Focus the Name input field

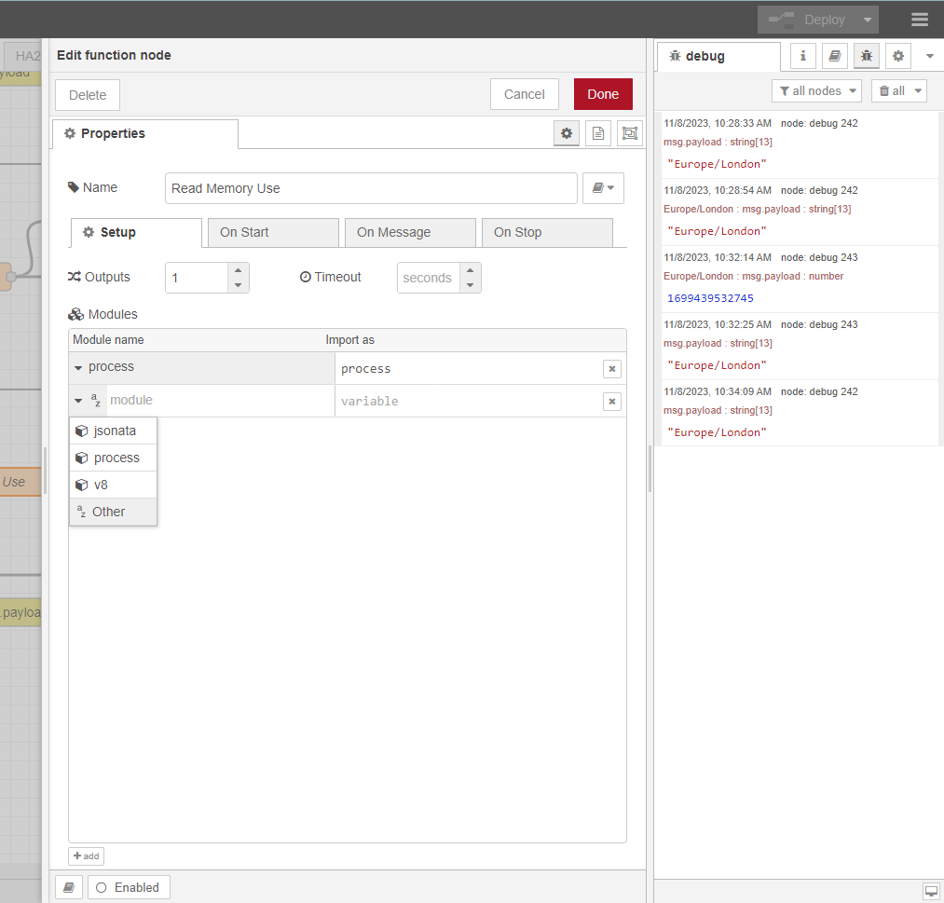click(371, 188)
